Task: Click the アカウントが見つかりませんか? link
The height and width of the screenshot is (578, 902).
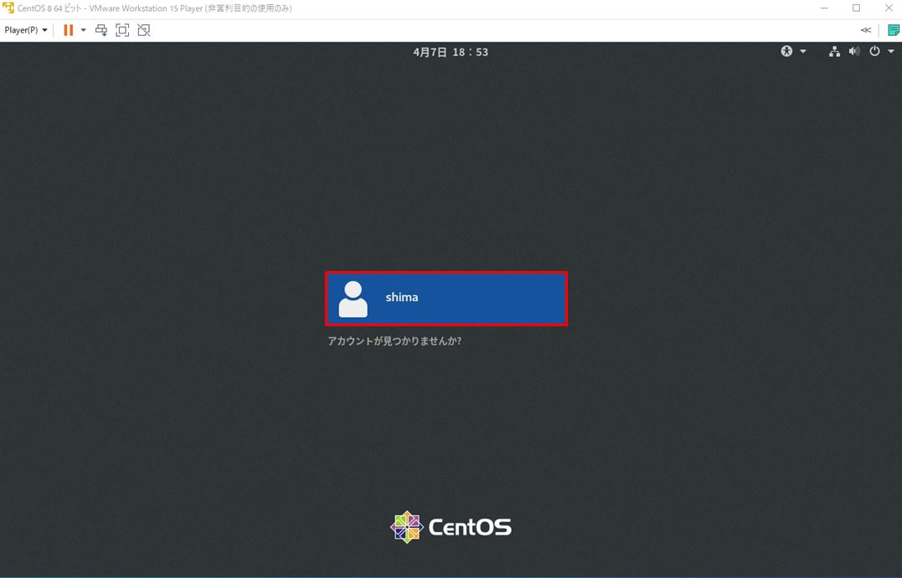Action: 394,340
